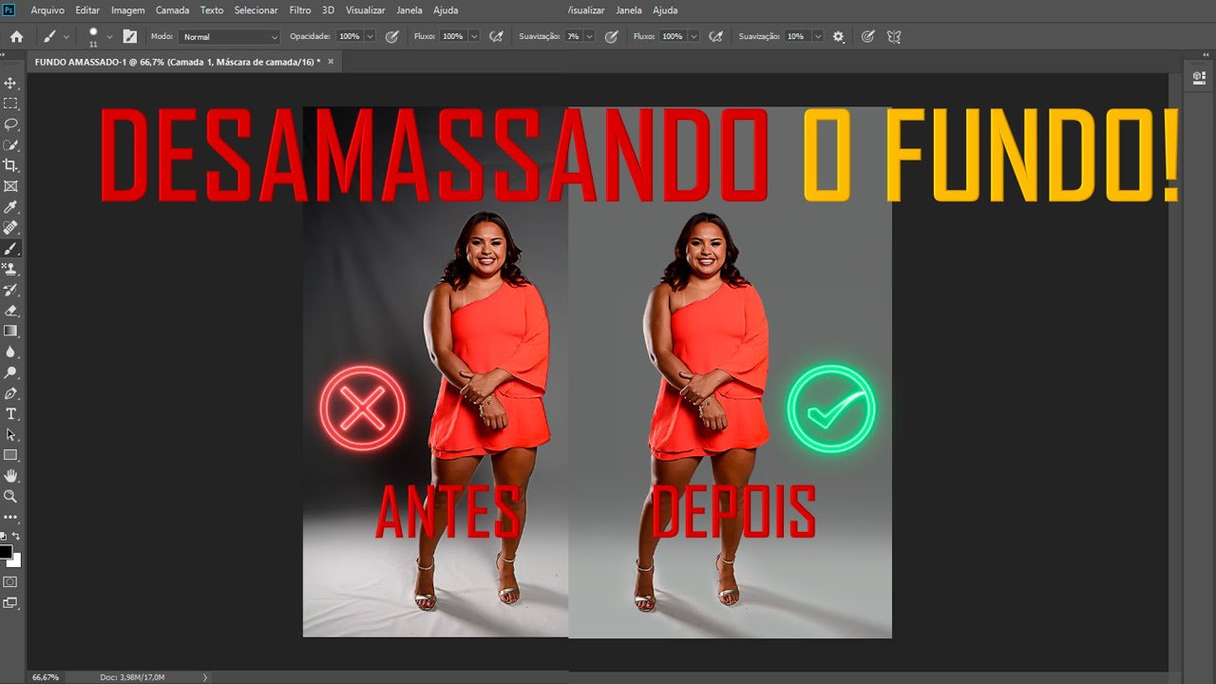Expand the Suavização 10% slider arrow
The image size is (1216, 684).
coord(817,36)
